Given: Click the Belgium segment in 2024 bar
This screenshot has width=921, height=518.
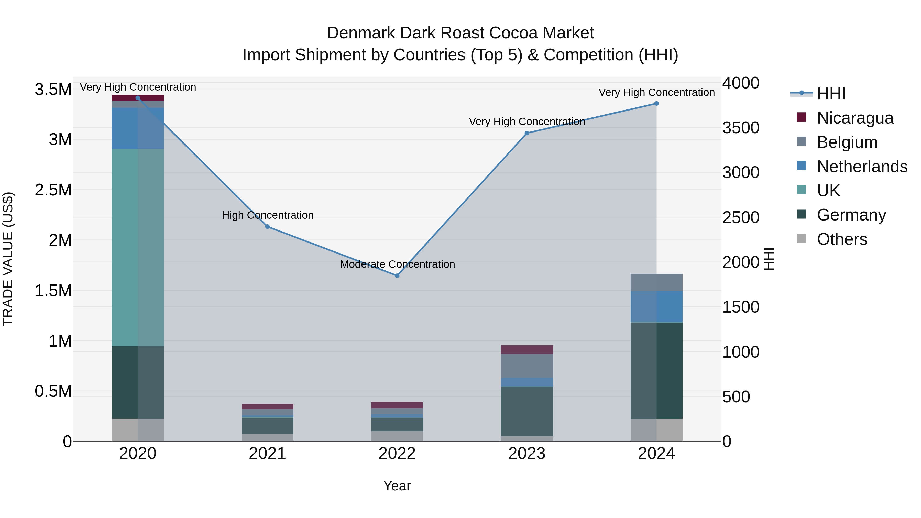Looking at the screenshot, I should pyautogui.click(x=656, y=282).
